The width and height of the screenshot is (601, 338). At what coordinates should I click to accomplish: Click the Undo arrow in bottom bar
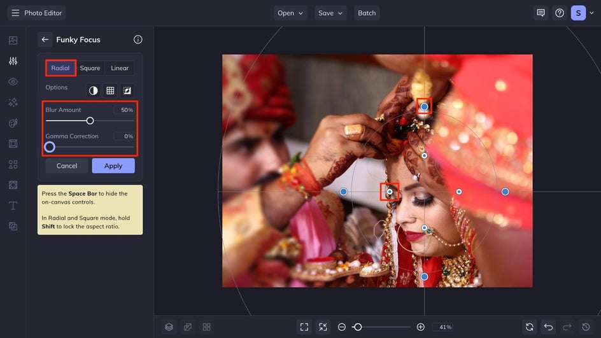pyautogui.click(x=548, y=327)
